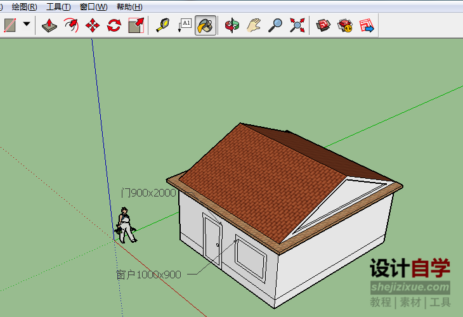This screenshot has height=317, width=463.
Task: Open the 窗口(W) menu
Action: [93, 7]
